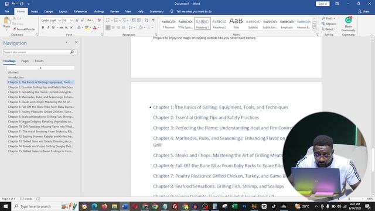Open the Windows Start menu
This screenshot has height=211, width=375.
pyautogui.click(x=5, y=206)
